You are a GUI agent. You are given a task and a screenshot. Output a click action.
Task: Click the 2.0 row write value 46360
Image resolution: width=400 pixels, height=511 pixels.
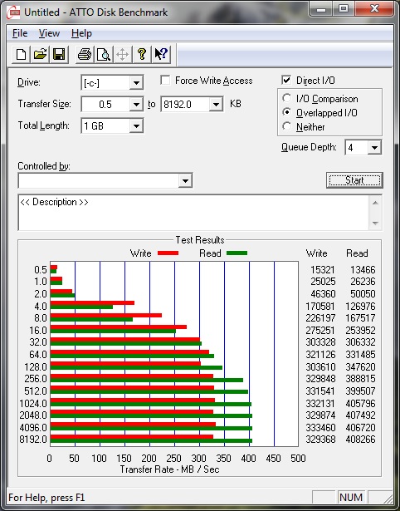click(x=323, y=294)
